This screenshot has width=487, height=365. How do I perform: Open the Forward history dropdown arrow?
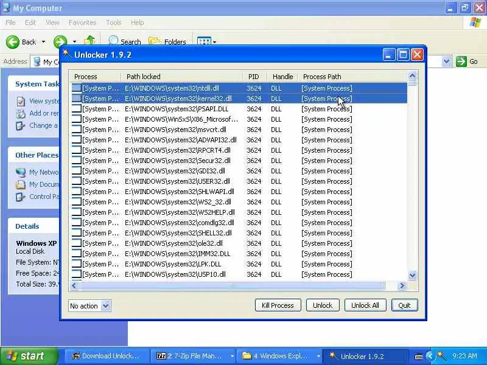point(74,41)
